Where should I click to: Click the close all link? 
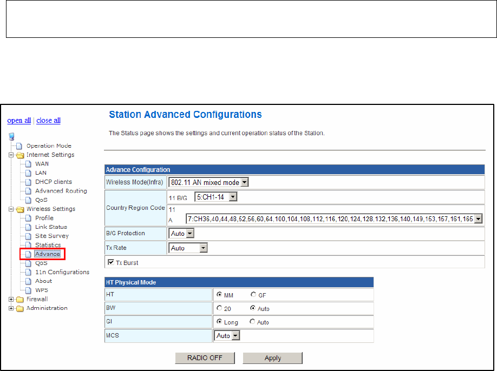coord(49,121)
